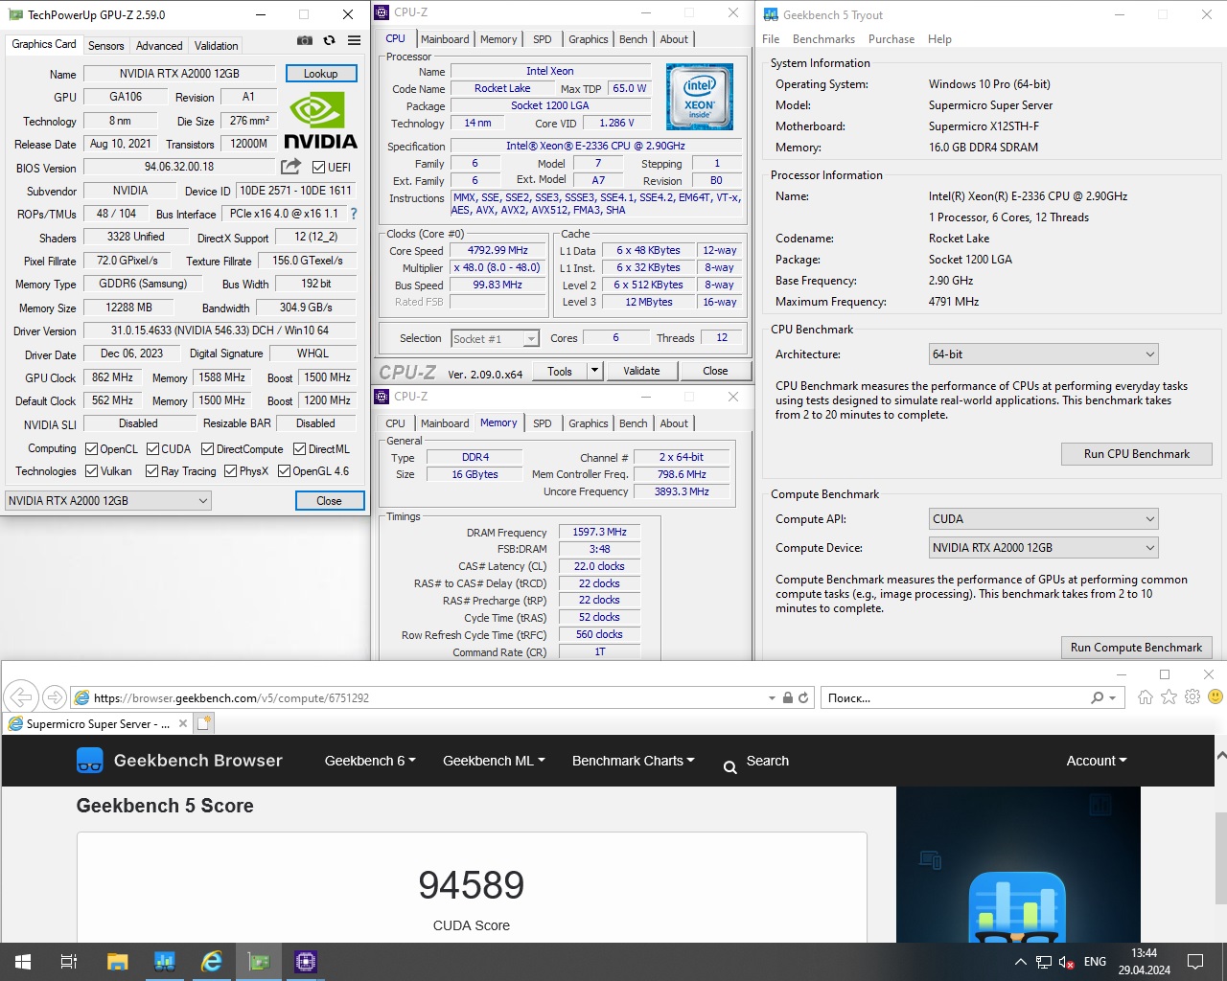Image resolution: width=1227 pixels, height=981 pixels.
Task: Open the GPU-Z hamburger menu
Action: (x=354, y=40)
